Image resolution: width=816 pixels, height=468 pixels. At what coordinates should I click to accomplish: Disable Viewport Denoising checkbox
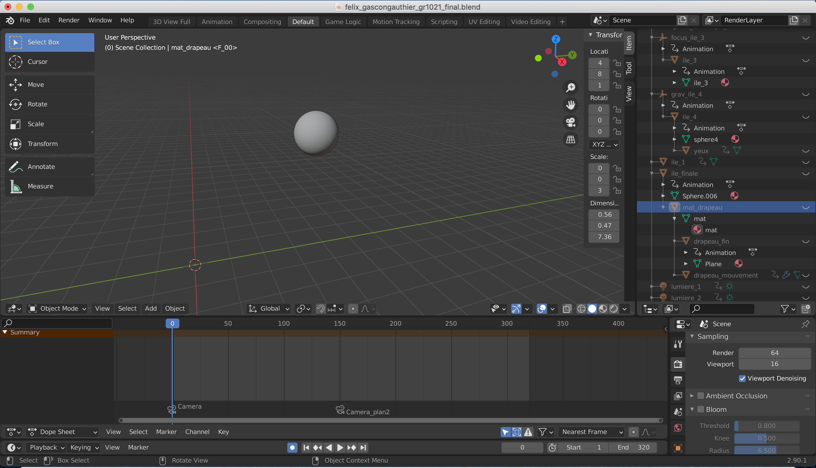pos(742,378)
